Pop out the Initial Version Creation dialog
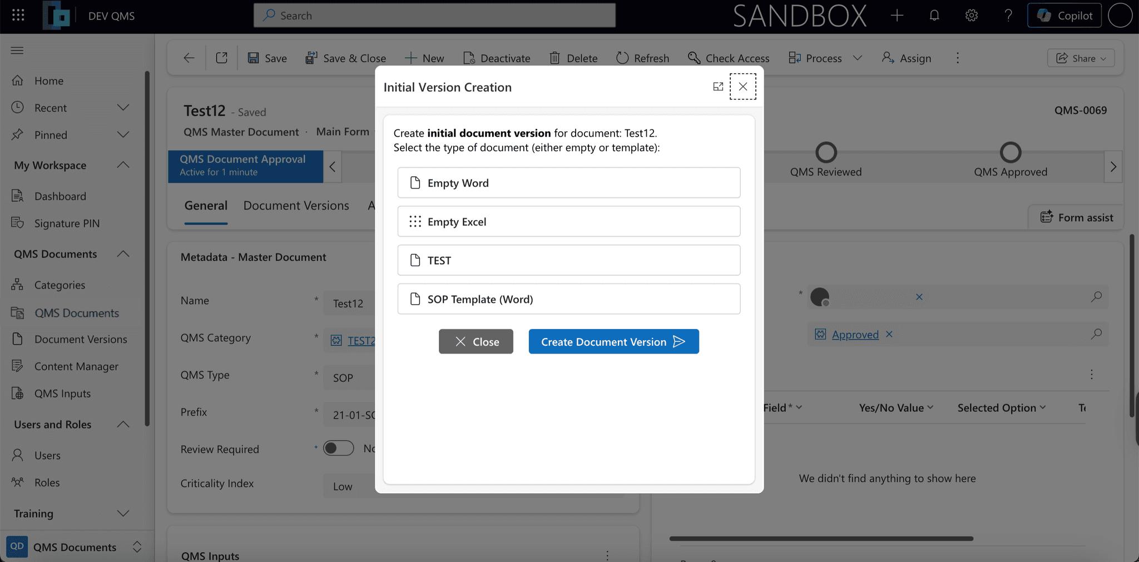This screenshot has height=562, width=1139. click(718, 87)
